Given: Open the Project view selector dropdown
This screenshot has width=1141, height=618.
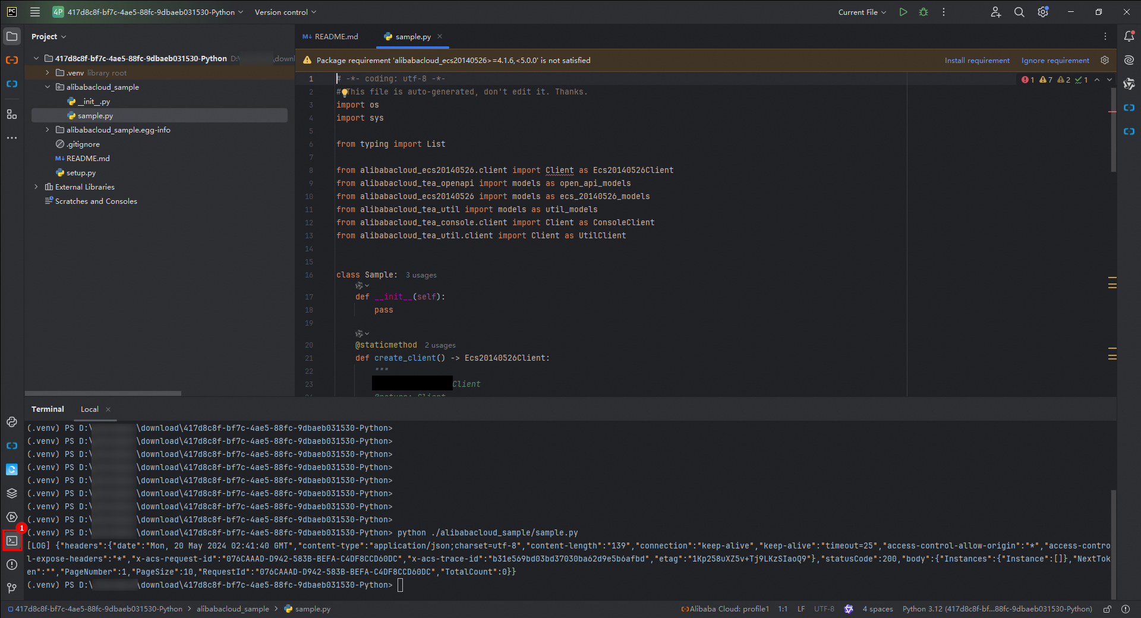Looking at the screenshot, I should pyautogui.click(x=49, y=37).
